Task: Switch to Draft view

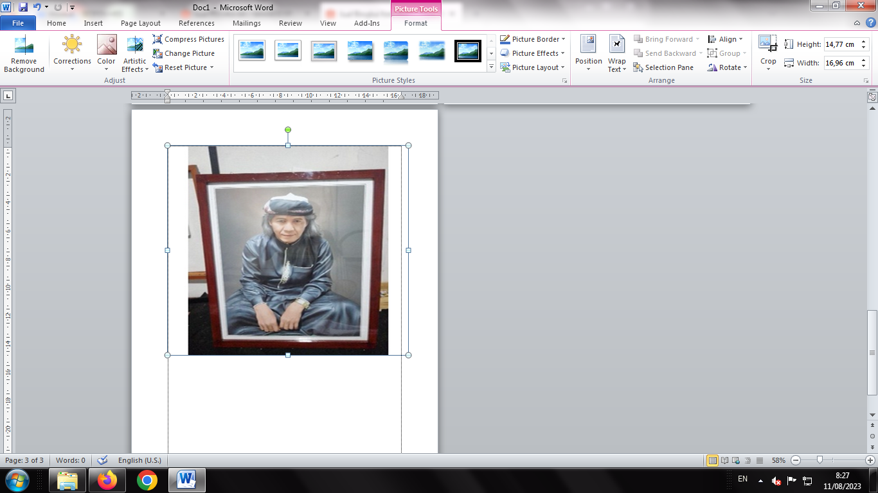Action: click(x=760, y=460)
